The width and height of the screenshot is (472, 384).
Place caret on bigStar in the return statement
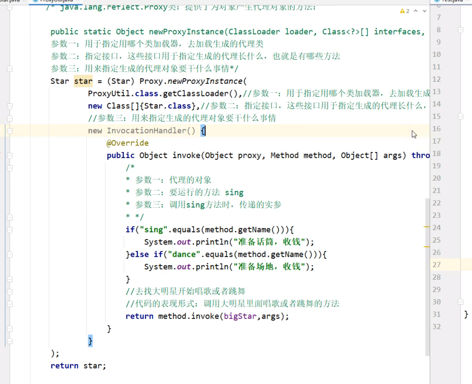pyautogui.click(x=240, y=316)
